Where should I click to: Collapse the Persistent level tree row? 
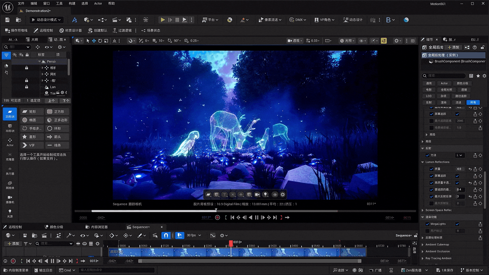(x=39, y=61)
